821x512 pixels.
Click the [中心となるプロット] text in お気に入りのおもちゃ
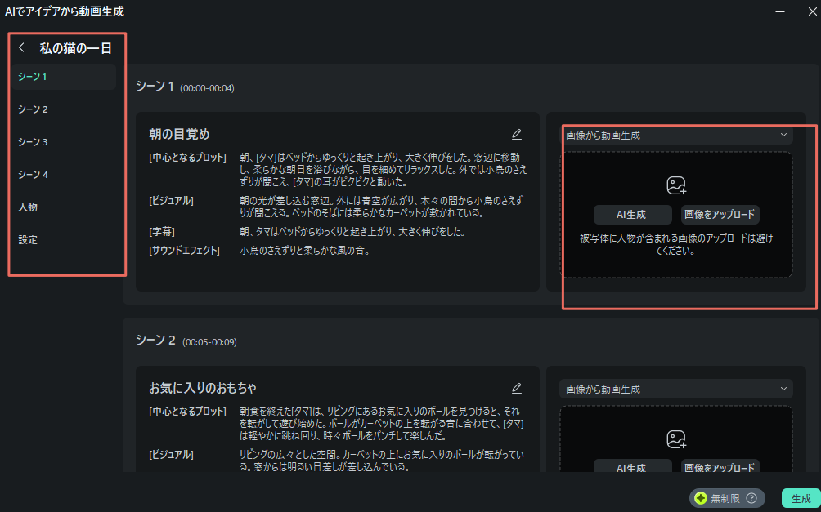(x=382, y=423)
